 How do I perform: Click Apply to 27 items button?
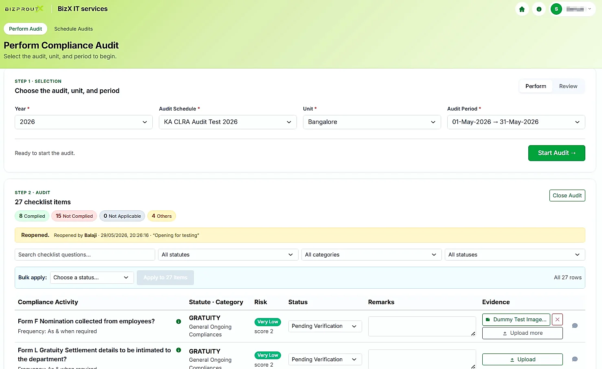[x=165, y=278]
